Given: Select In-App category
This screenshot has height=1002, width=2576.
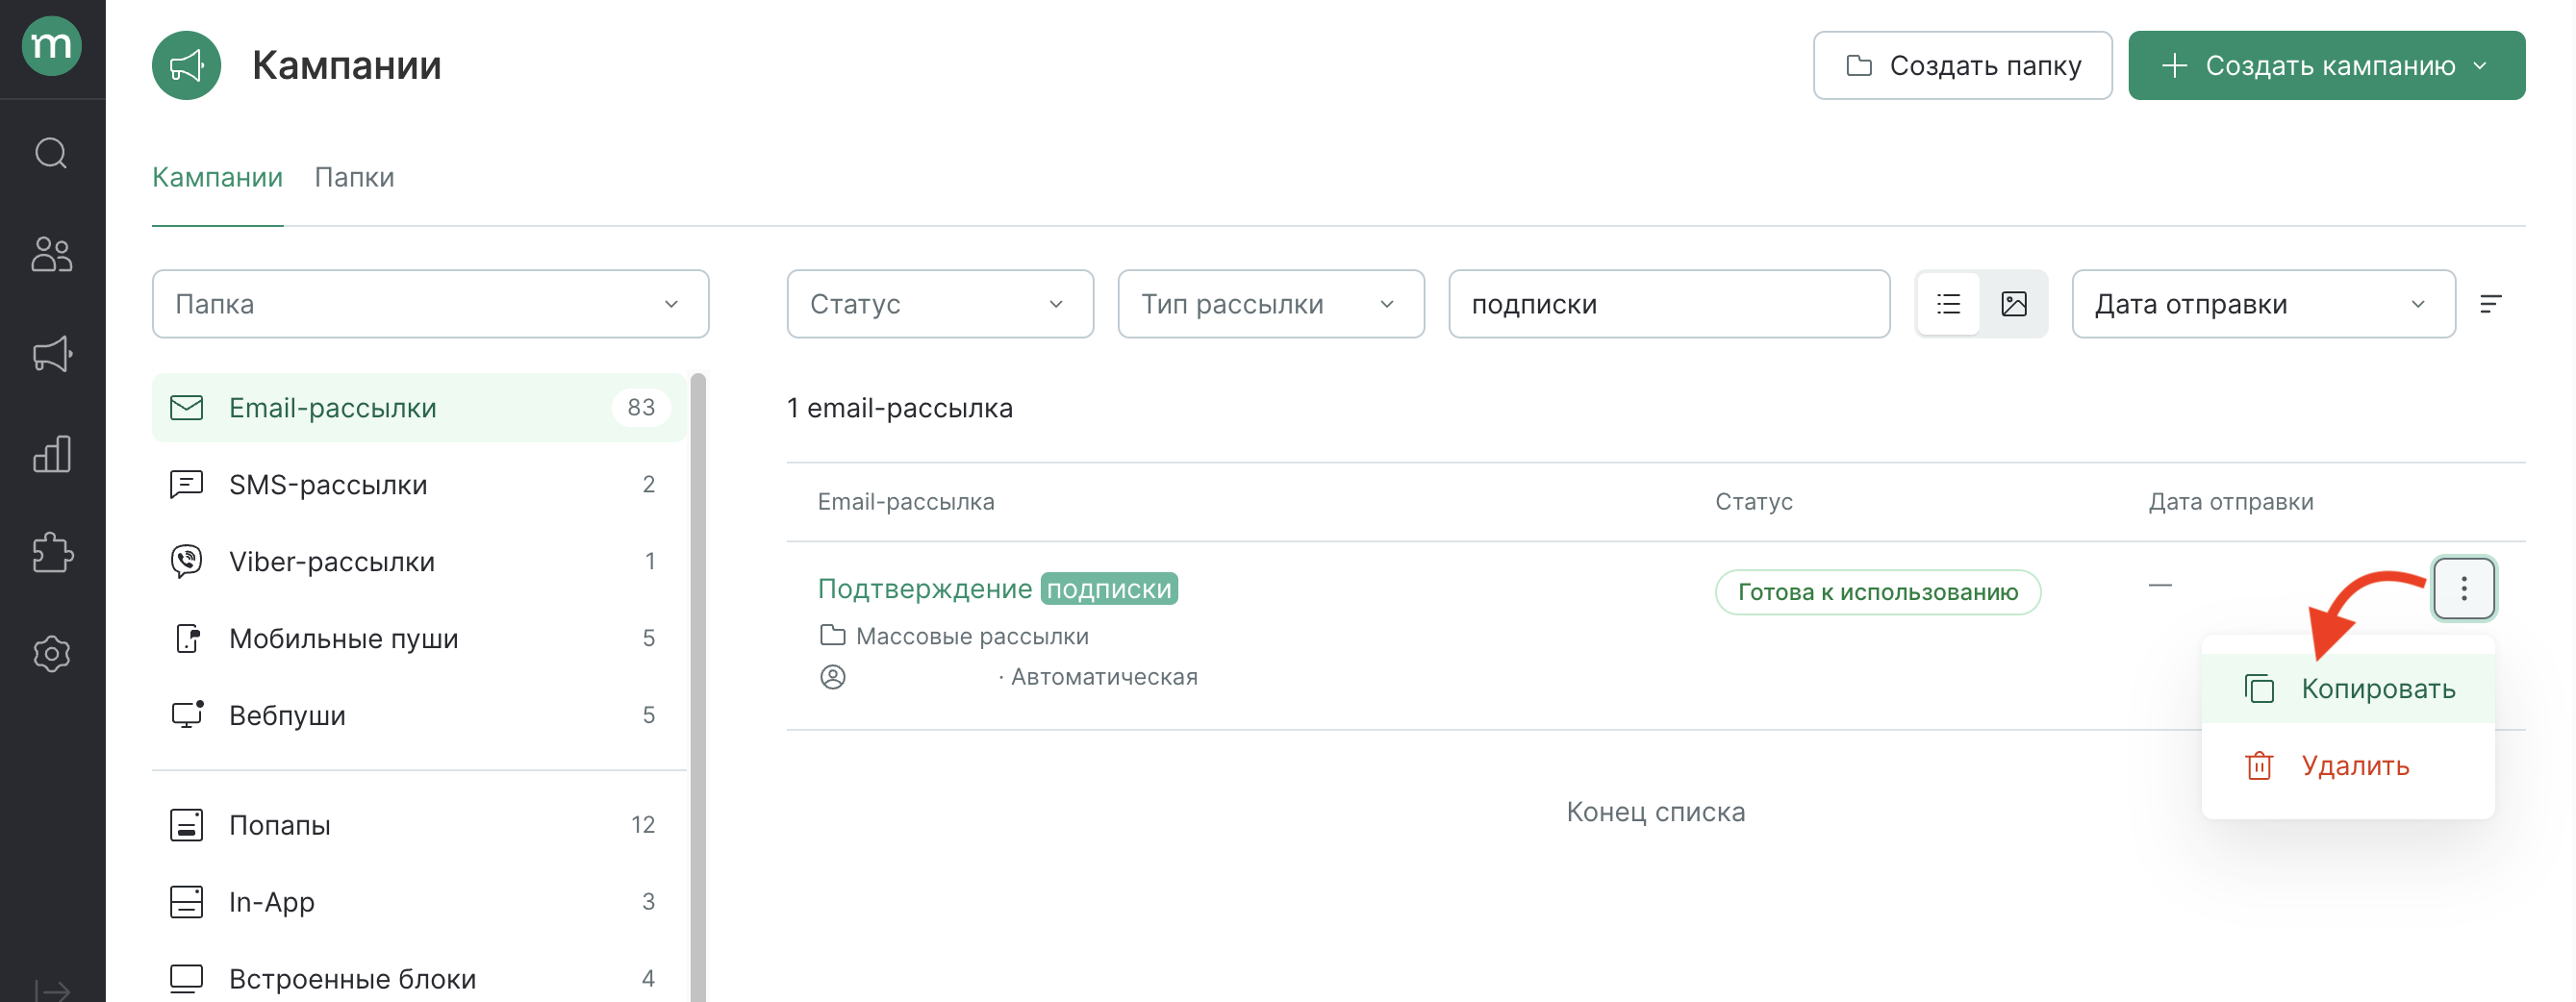Looking at the screenshot, I should (x=419, y=902).
